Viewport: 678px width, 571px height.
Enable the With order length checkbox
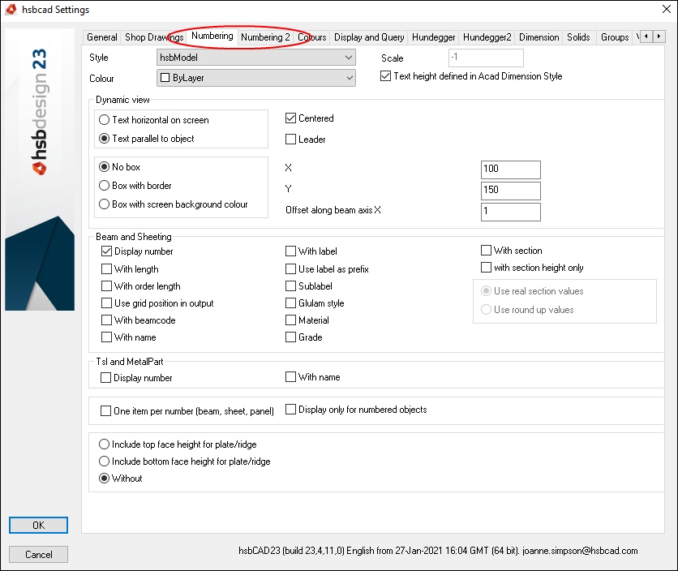click(140, 286)
